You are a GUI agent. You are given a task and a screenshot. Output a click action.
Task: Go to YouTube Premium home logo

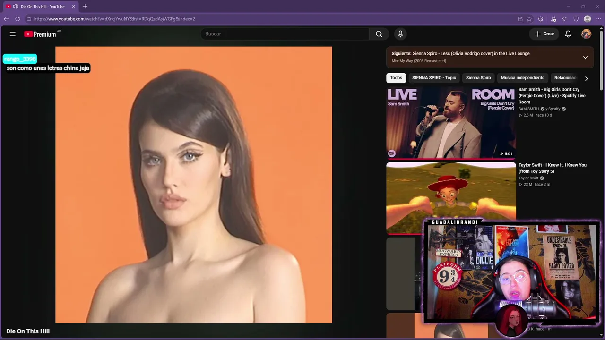pos(40,34)
